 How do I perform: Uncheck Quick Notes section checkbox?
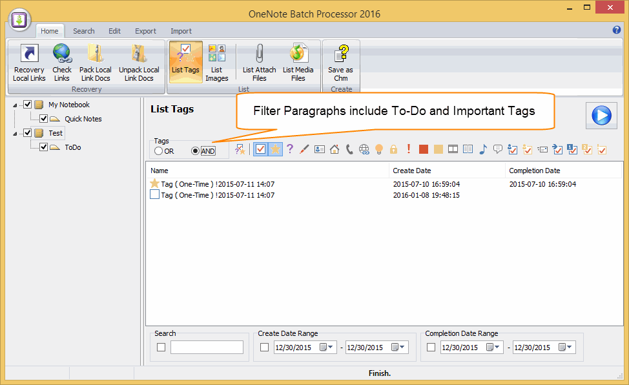(44, 118)
